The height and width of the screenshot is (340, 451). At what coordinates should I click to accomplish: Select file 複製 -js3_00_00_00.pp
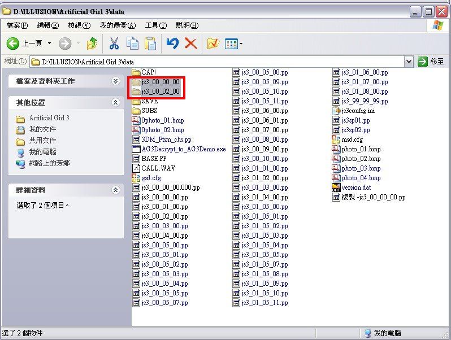click(x=374, y=197)
